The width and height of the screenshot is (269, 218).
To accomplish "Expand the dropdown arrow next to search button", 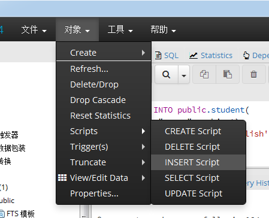I will (184, 74).
